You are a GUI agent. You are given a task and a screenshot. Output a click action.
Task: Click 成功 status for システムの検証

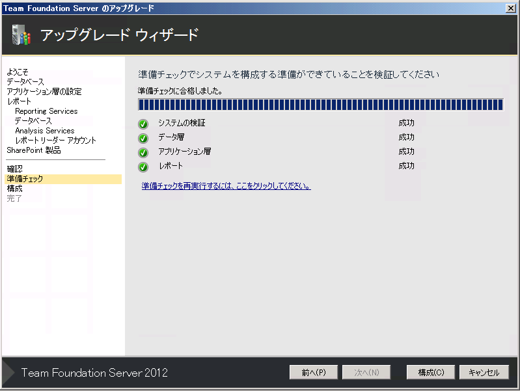pyautogui.click(x=406, y=123)
